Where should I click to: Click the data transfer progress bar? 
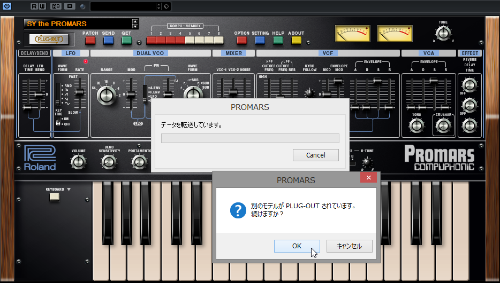[x=250, y=138]
